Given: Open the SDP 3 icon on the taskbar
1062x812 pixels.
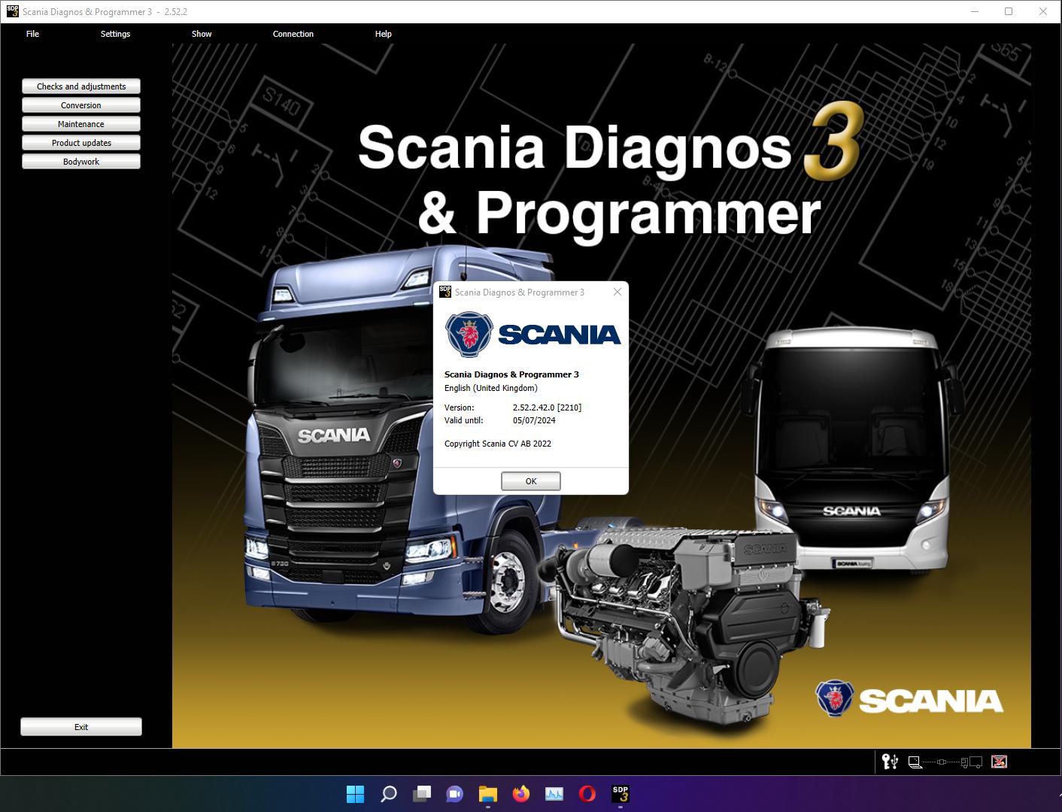Looking at the screenshot, I should (620, 794).
